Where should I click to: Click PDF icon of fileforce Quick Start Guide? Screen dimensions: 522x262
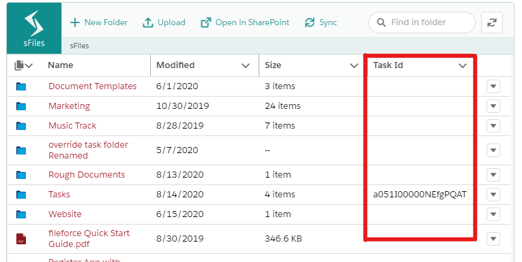pos(21,239)
